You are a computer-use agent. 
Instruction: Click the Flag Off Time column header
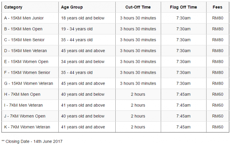(x=183, y=7)
